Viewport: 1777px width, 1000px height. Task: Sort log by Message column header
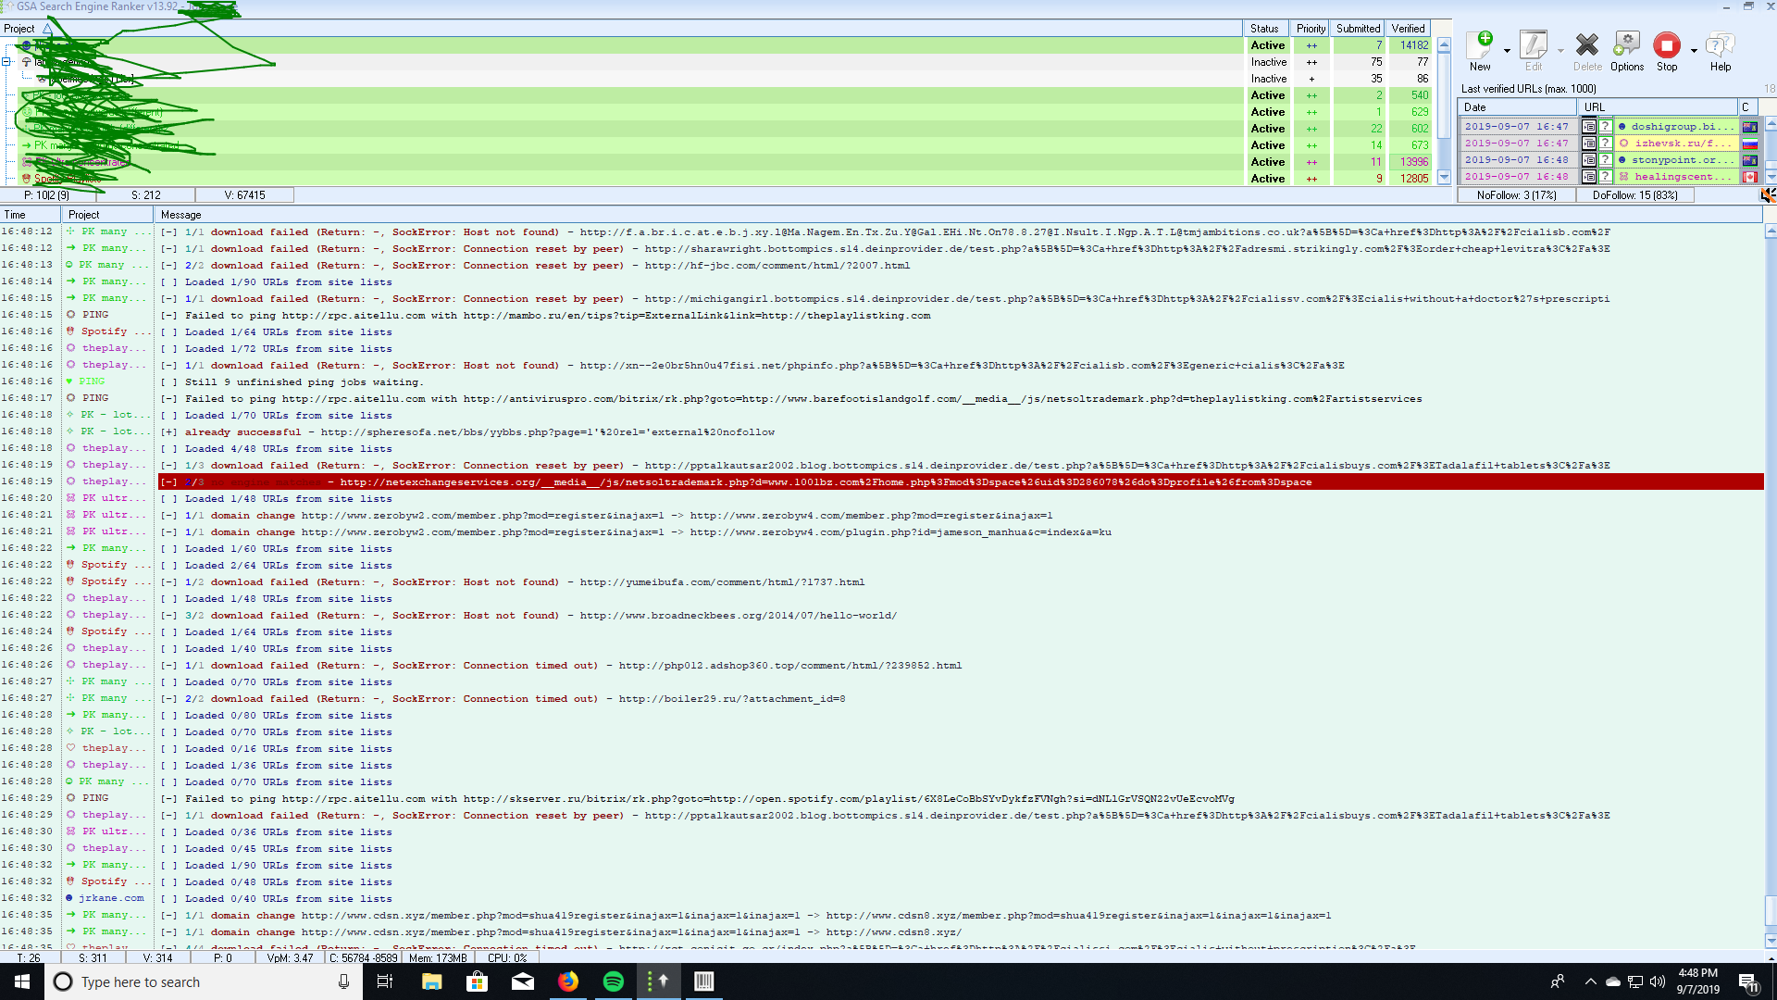coord(958,215)
